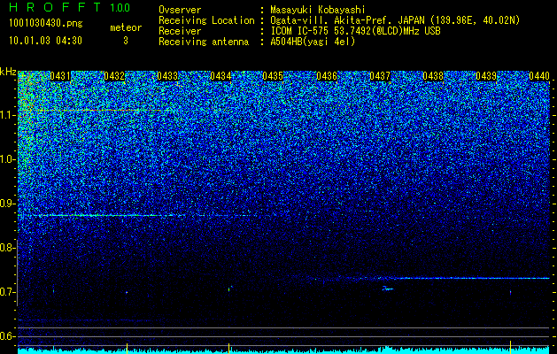Click the 0431 time label

tap(60, 76)
